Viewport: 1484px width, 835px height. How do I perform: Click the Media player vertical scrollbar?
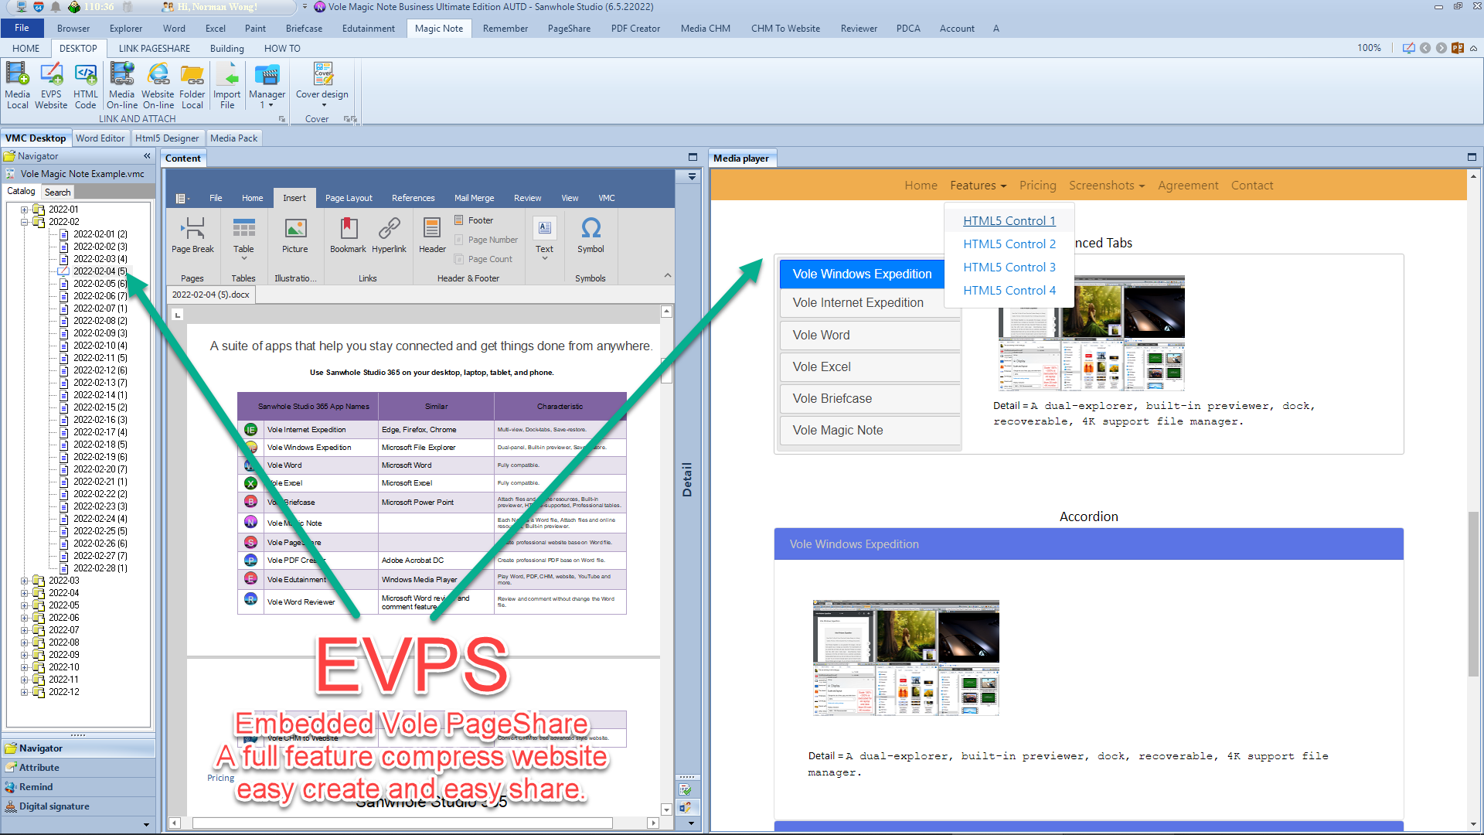click(x=1473, y=595)
